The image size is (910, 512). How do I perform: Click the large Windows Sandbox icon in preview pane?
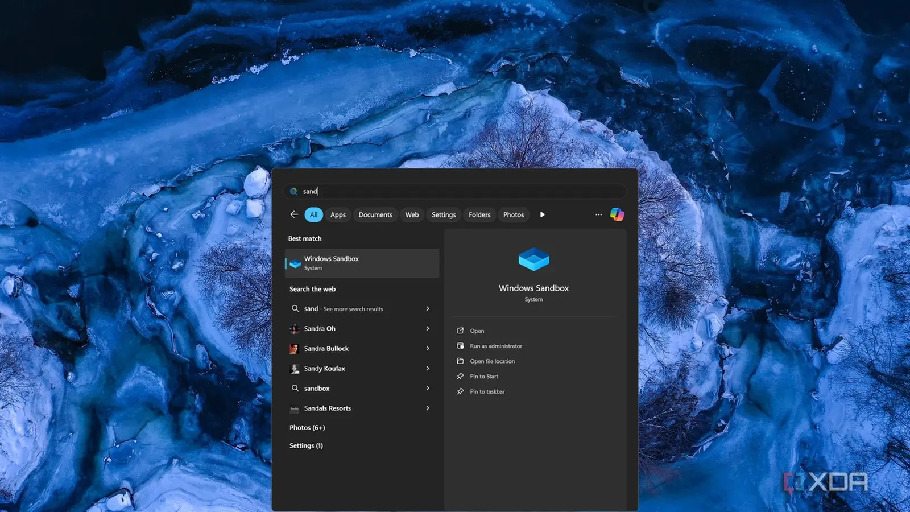click(534, 259)
